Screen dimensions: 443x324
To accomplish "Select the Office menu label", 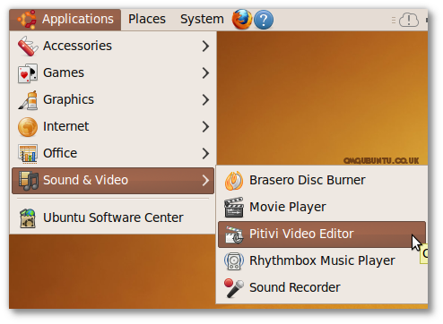I will click(x=60, y=153).
